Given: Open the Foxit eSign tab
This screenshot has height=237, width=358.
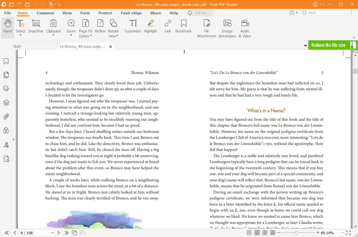Looking at the screenshot, I should (x=131, y=13).
